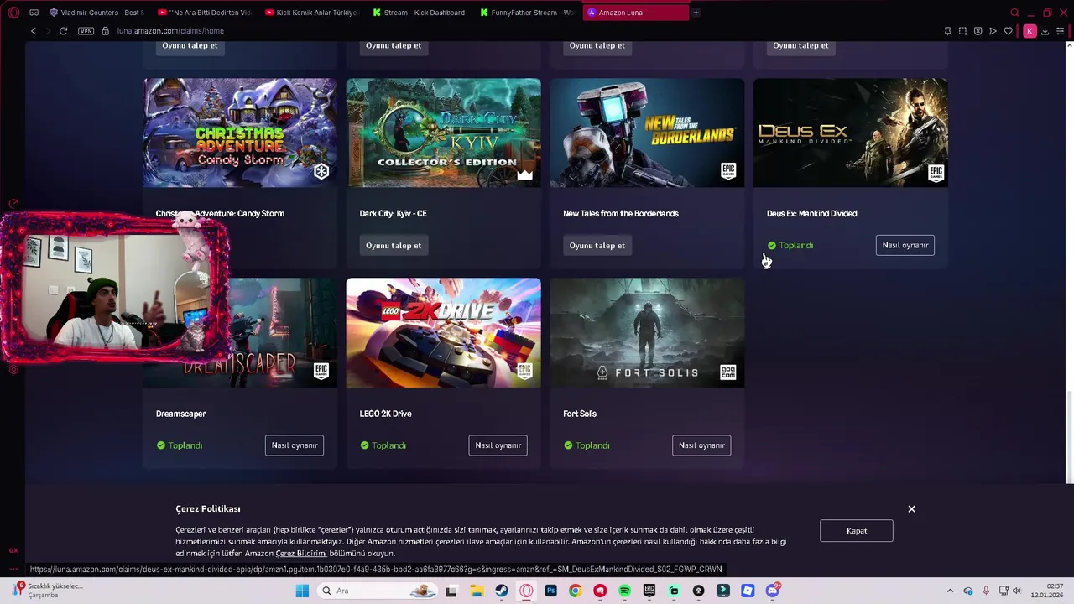The image size is (1074, 604).
Task: Click the 'Deus Ex: Mankind Divided' title text
Action: 811,214
